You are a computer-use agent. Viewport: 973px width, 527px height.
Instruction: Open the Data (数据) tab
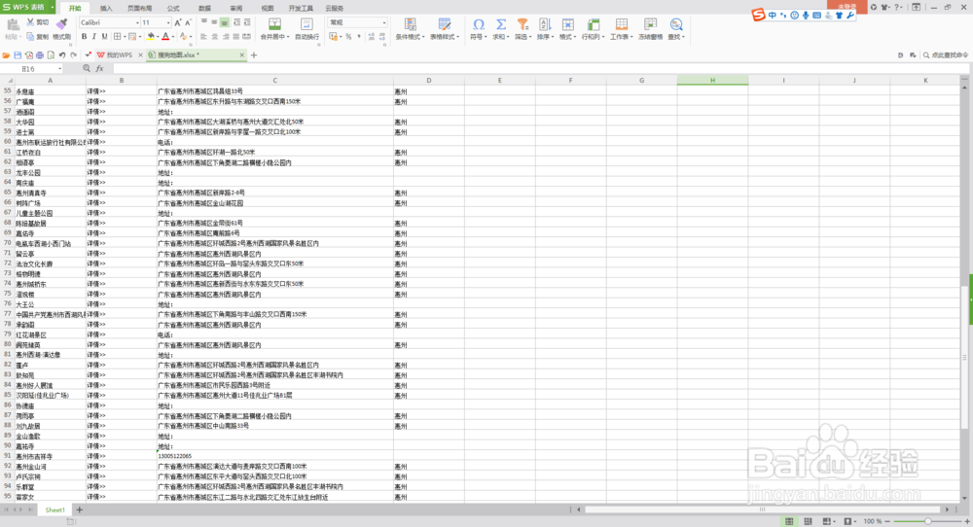[x=204, y=8]
